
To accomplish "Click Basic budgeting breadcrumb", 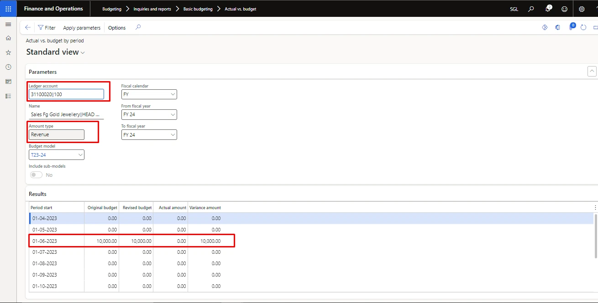I will point(198,9).
